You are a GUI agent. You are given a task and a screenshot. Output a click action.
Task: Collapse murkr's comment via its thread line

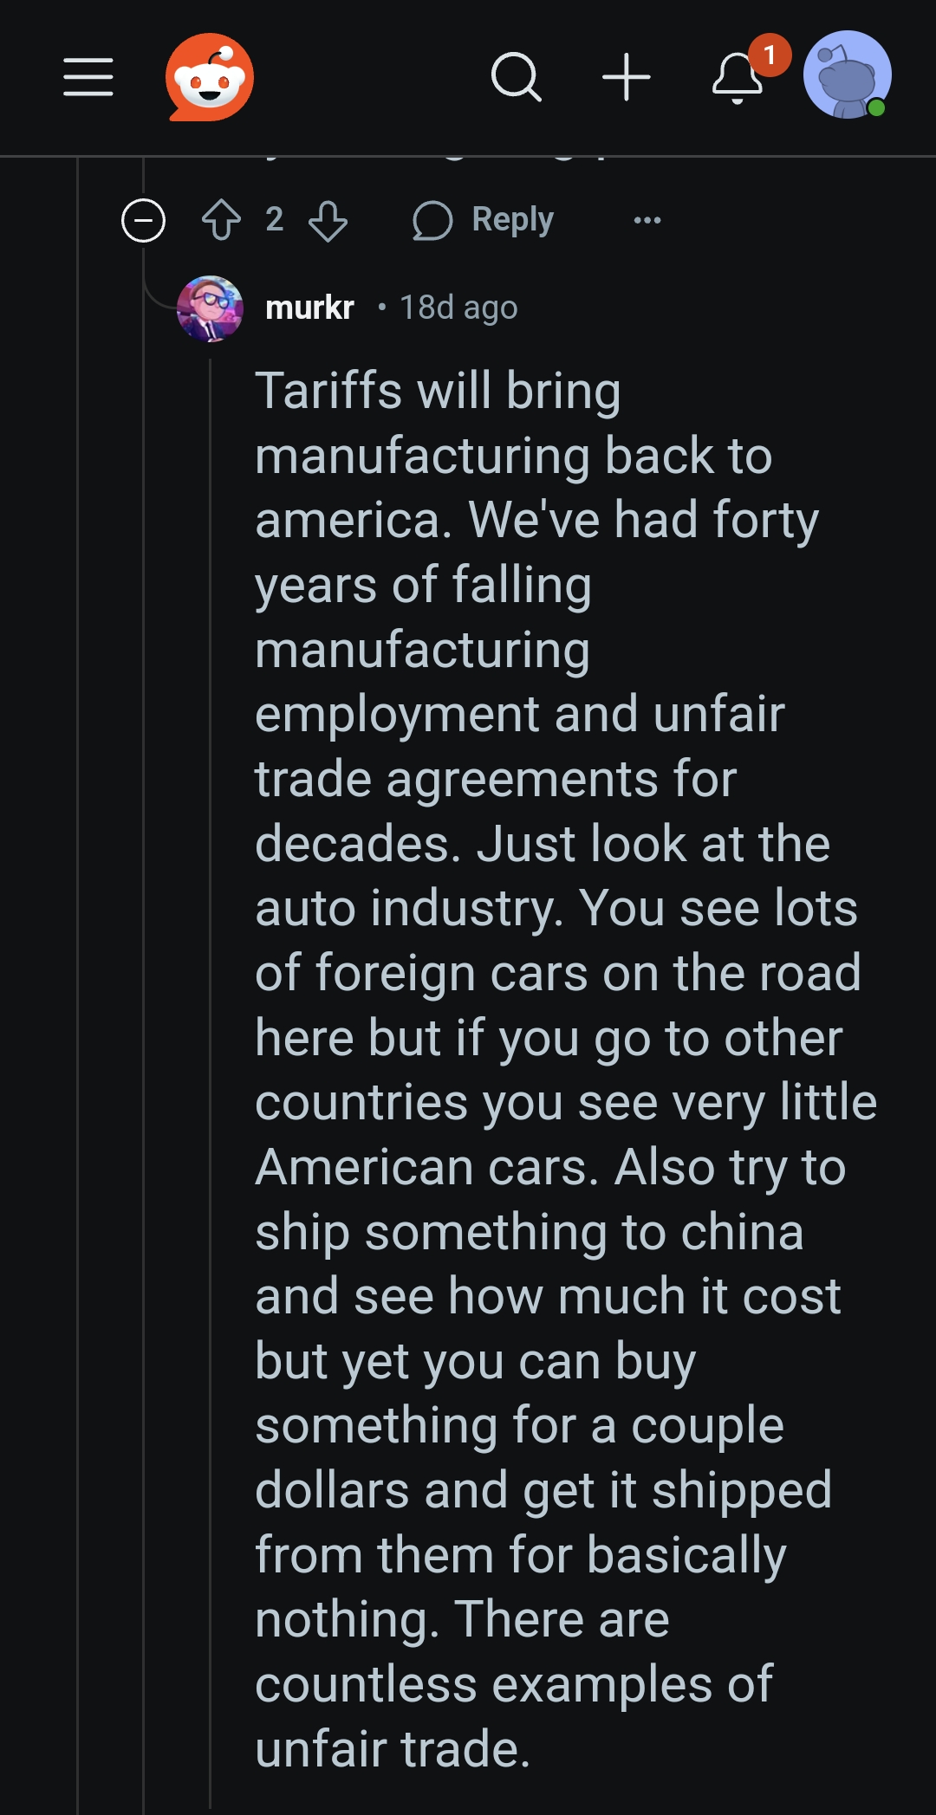(210, 1040)
